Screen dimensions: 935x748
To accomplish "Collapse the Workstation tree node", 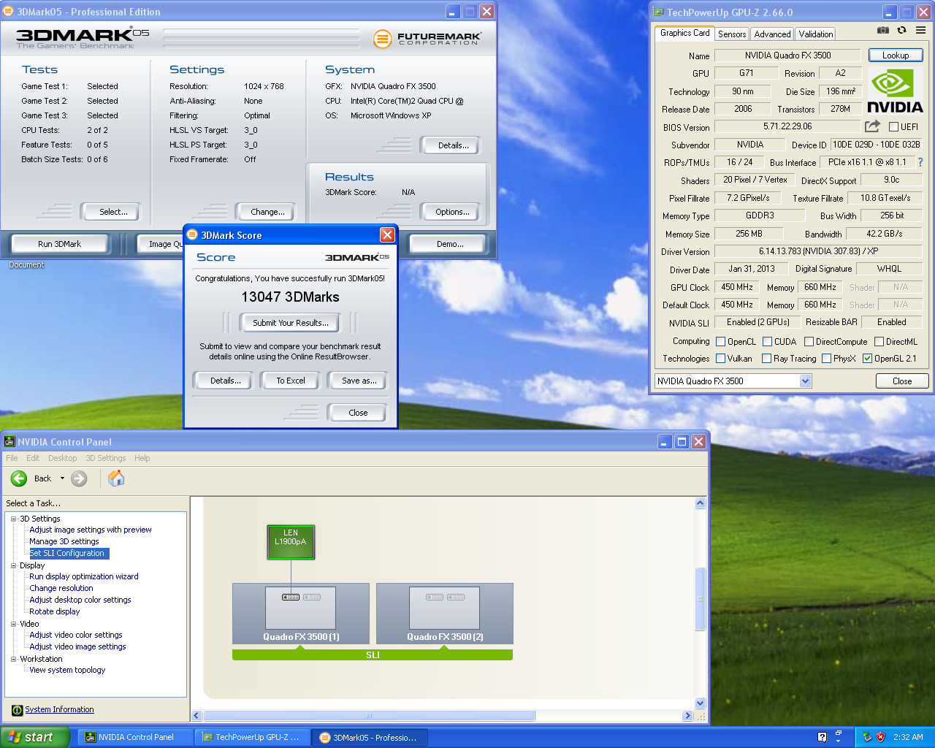I will click(x=13, y=659).
